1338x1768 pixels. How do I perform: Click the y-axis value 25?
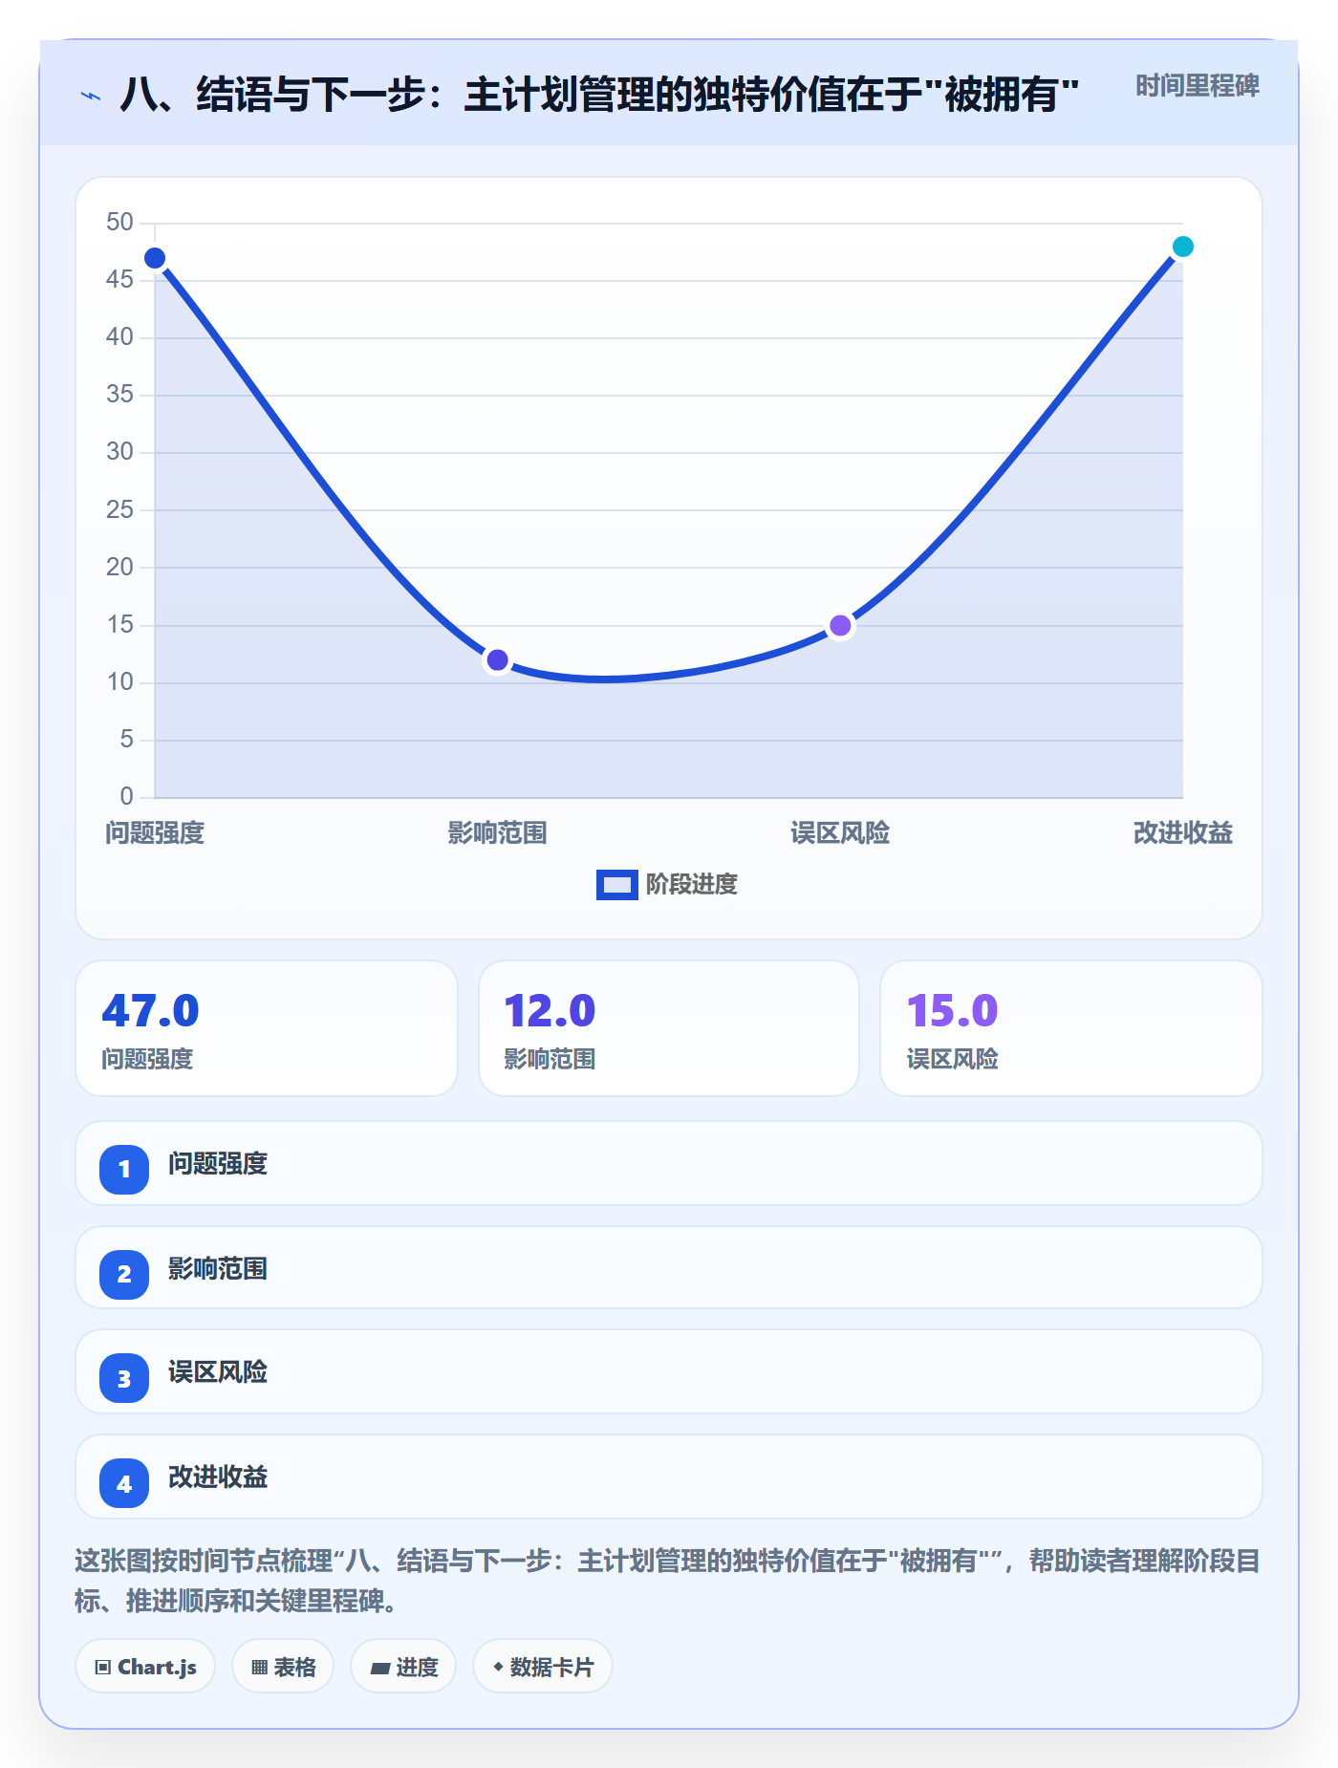click(x=119, y=509)
